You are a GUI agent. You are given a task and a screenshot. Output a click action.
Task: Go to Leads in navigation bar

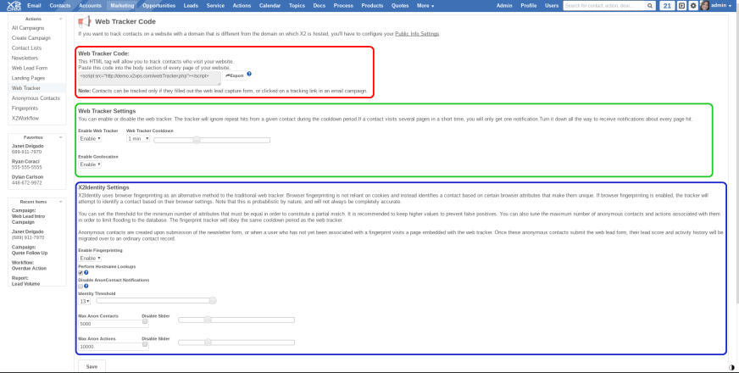pos(191,6)
